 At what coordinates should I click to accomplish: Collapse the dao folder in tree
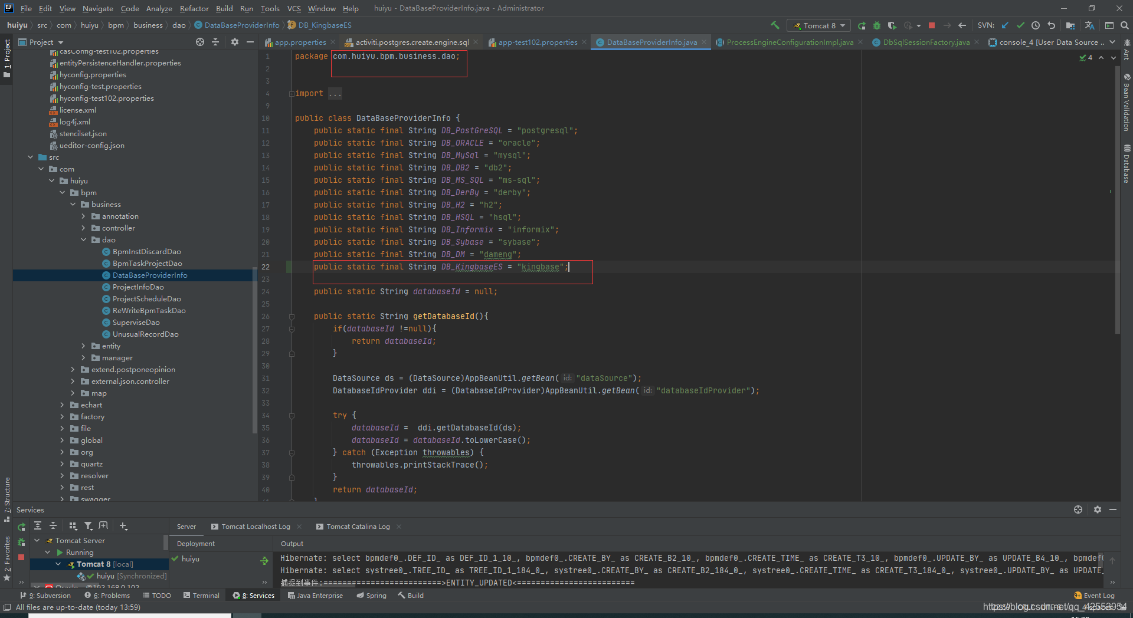pyautogui.click(x=84, y=240)
